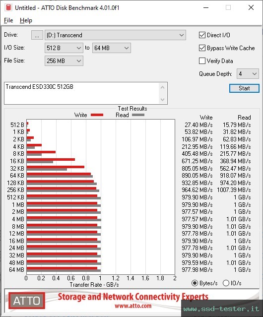The height and width of the screenshot is (317, 263).
Task: Click the 964.62 MB/s write value
Action: point(197,190)
